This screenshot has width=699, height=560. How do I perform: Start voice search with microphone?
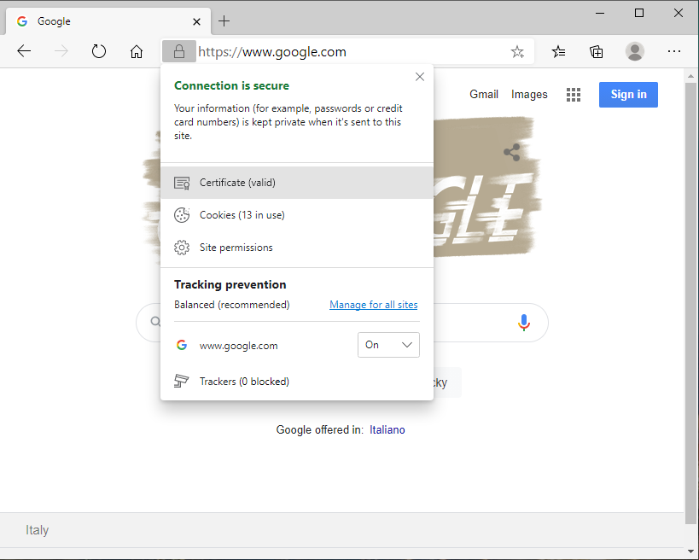pyautogui.click(x=524, y=323)
